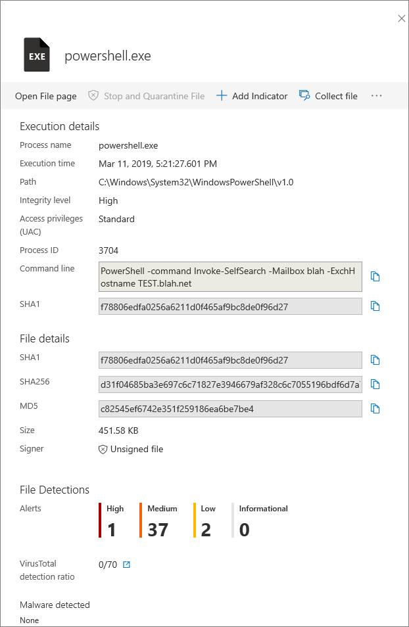Open VirusTotal external link icon
This screenshot has width=409, height=627.
[x=126, y=565]
